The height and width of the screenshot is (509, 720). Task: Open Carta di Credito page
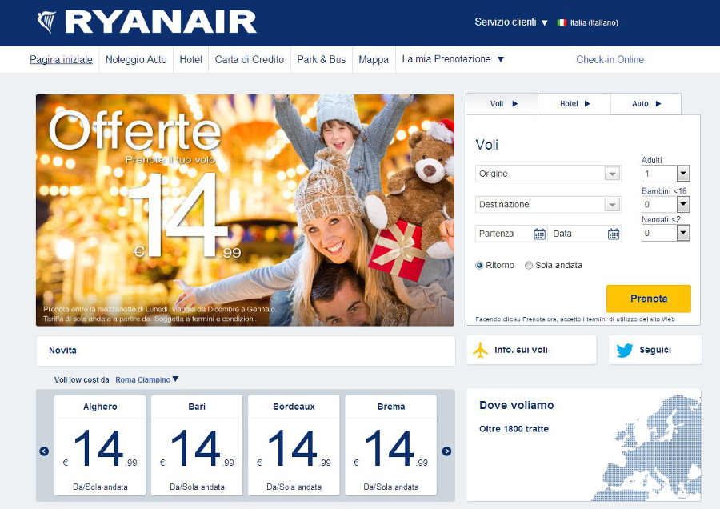[250, 60]
